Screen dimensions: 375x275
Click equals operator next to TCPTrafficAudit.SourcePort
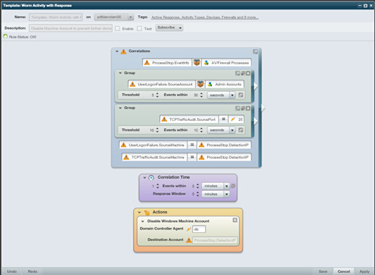pos(224,119)
